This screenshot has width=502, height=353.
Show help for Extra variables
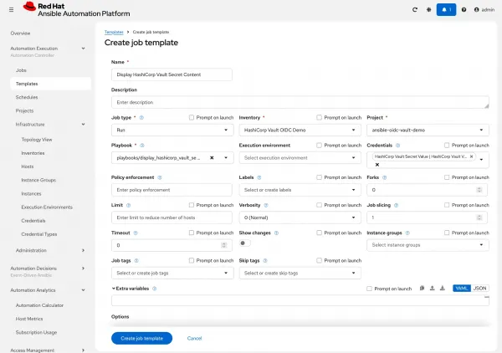(154, 289)
